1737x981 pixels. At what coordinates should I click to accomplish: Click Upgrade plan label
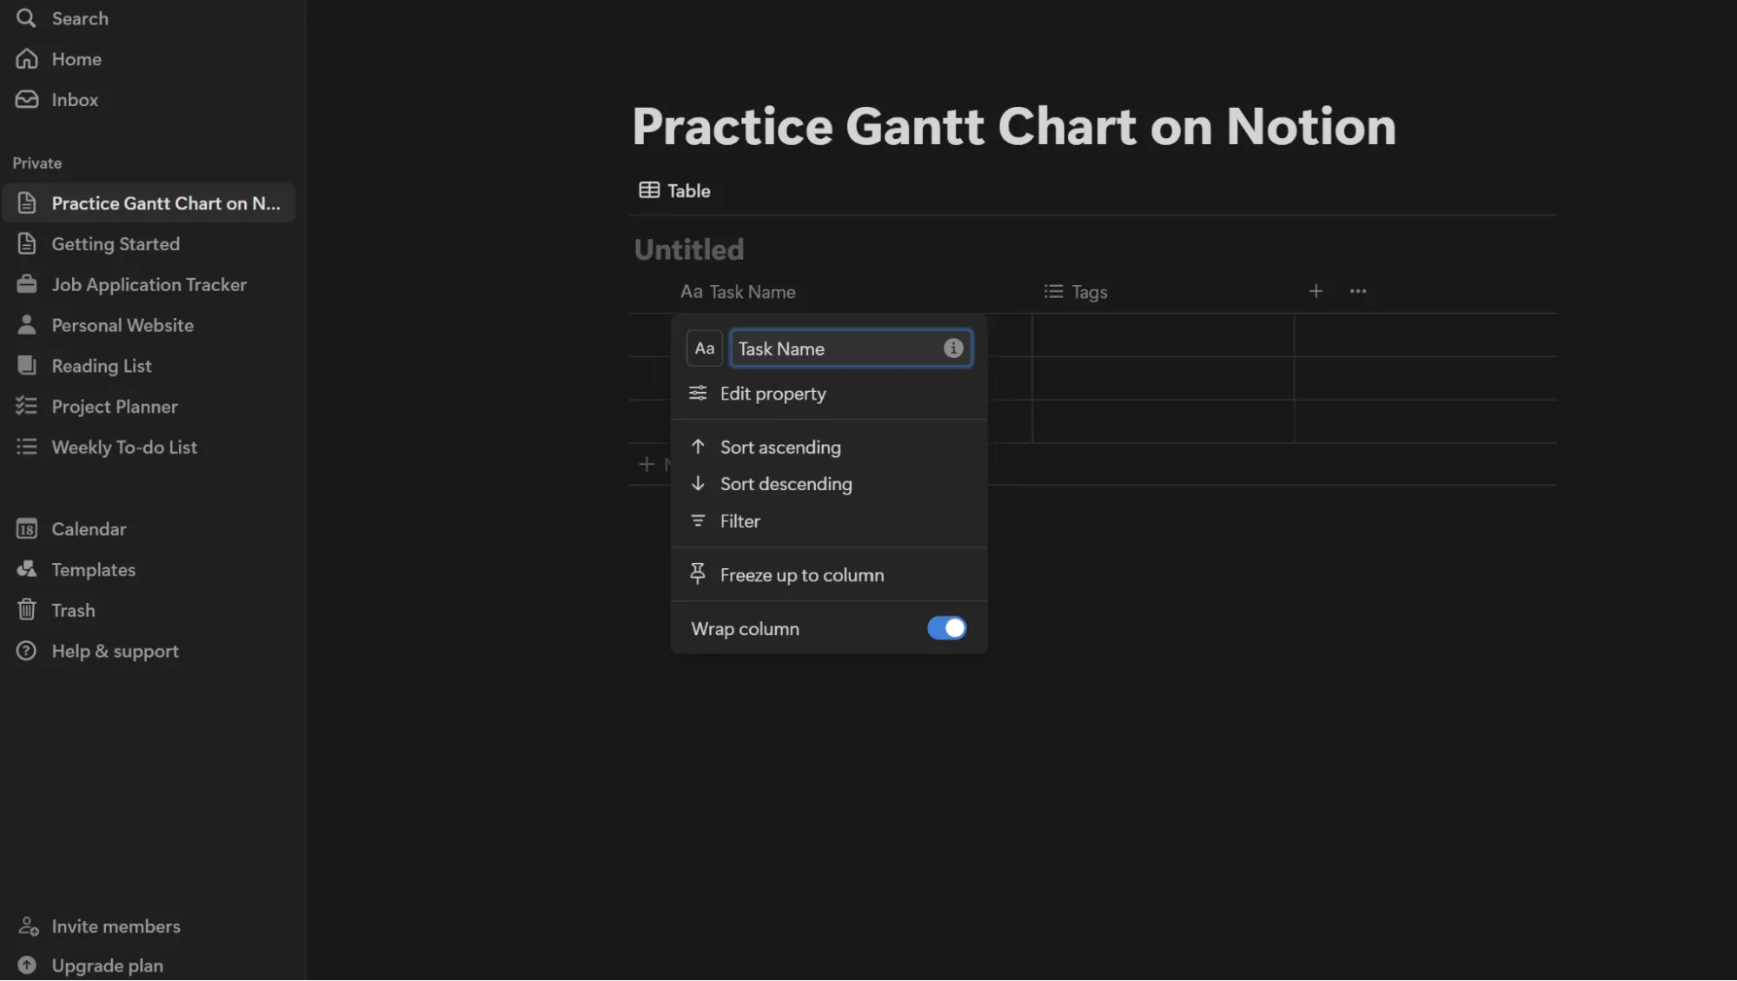point(107,965)
